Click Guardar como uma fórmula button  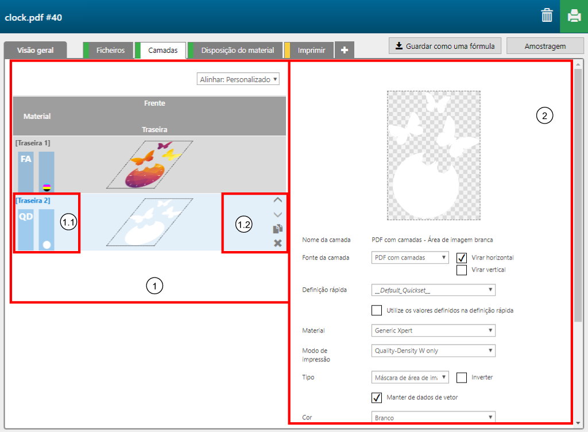445,46
